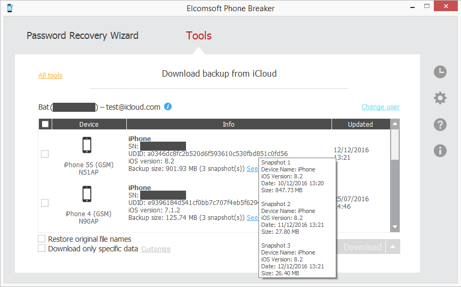
Task: Open help via the question mark icon
Action: pos(440,125)
